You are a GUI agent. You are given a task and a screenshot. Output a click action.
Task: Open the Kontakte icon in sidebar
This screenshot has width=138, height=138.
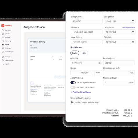pos(3,34)
